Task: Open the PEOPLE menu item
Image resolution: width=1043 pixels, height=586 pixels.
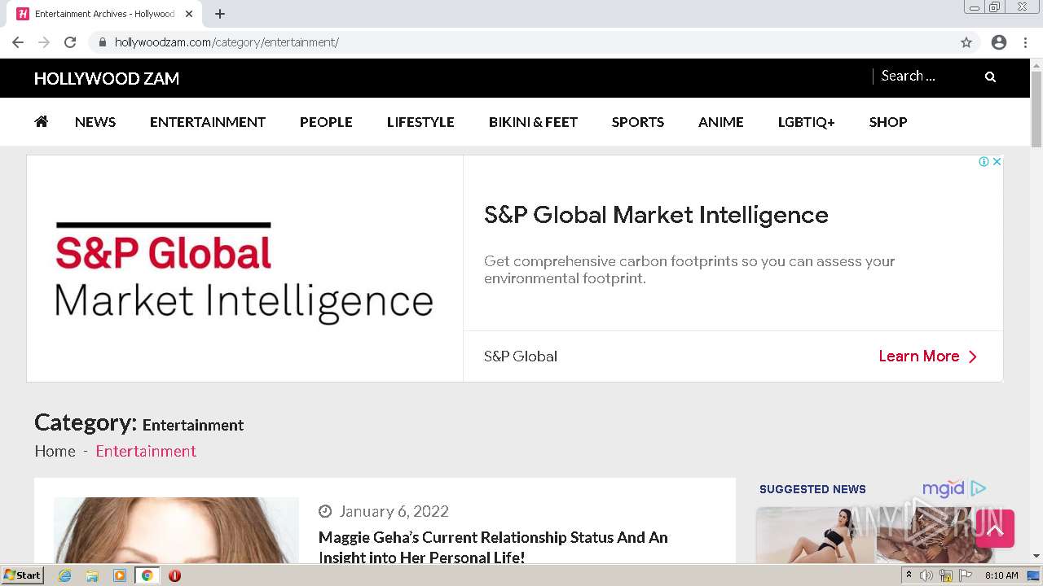Action: (326, 122)
